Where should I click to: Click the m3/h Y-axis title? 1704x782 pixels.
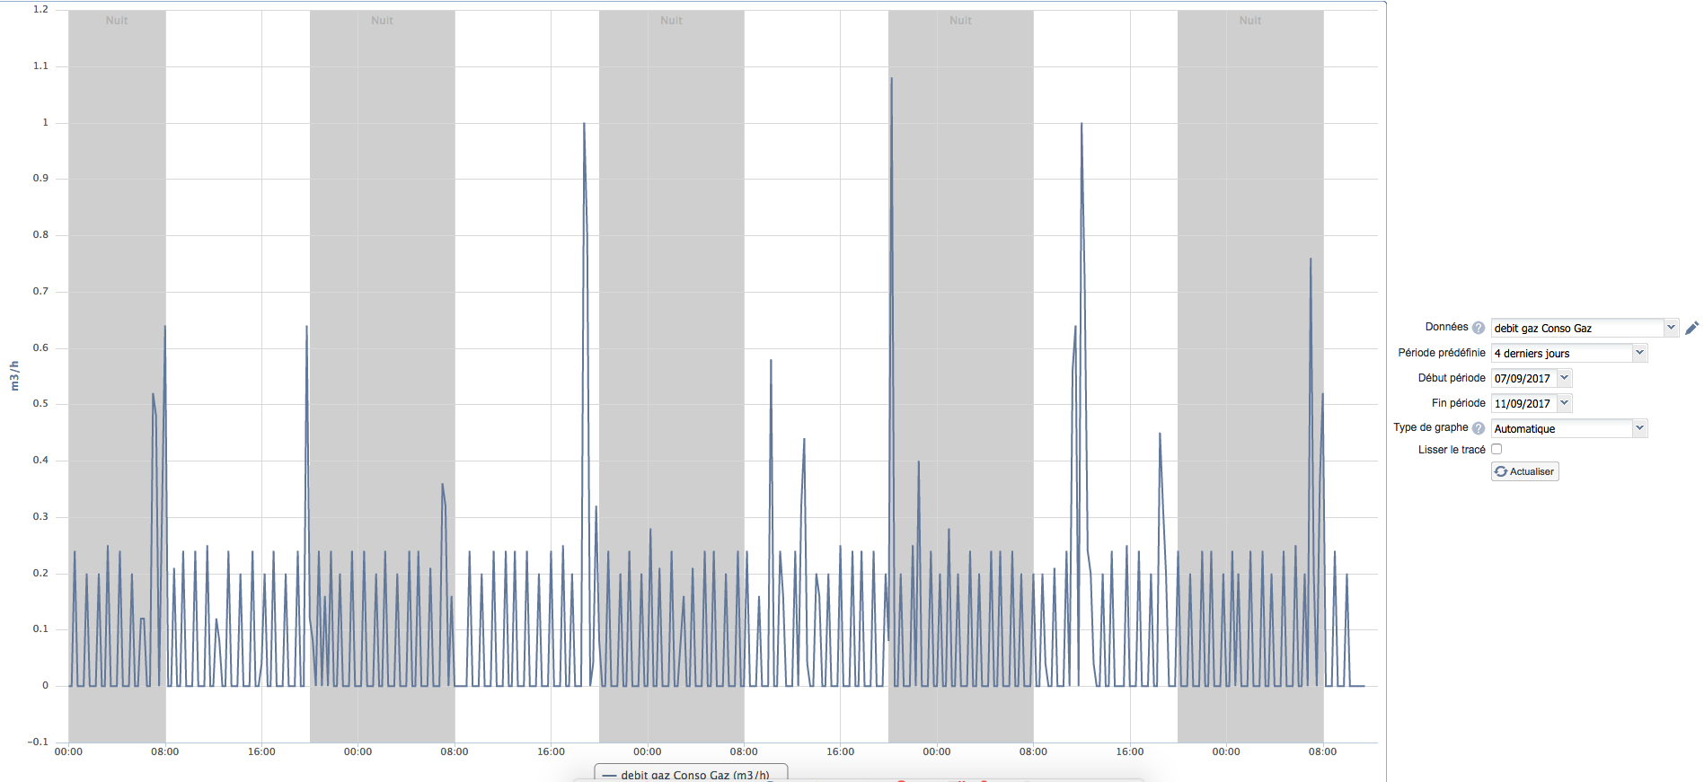coord(14,376)
